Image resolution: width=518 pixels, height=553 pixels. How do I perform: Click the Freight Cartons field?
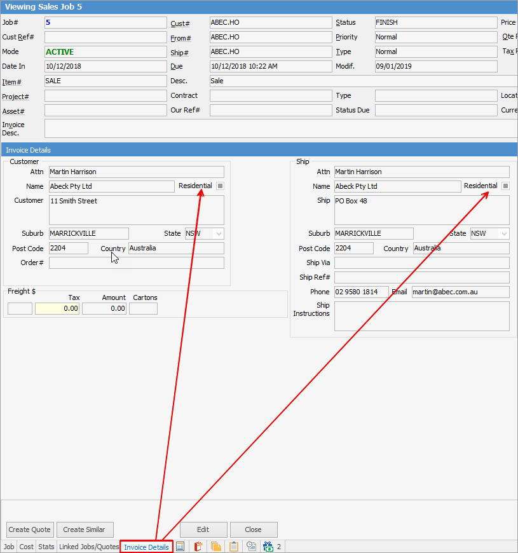click(143, 308)
